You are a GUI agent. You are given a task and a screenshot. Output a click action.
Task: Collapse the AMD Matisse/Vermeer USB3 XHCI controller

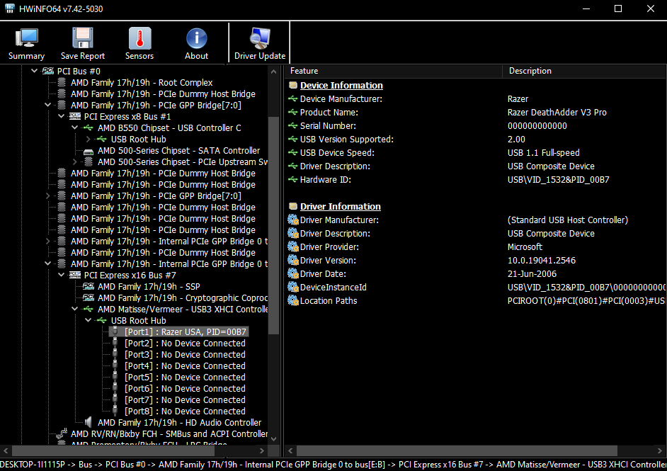(74, 310)
